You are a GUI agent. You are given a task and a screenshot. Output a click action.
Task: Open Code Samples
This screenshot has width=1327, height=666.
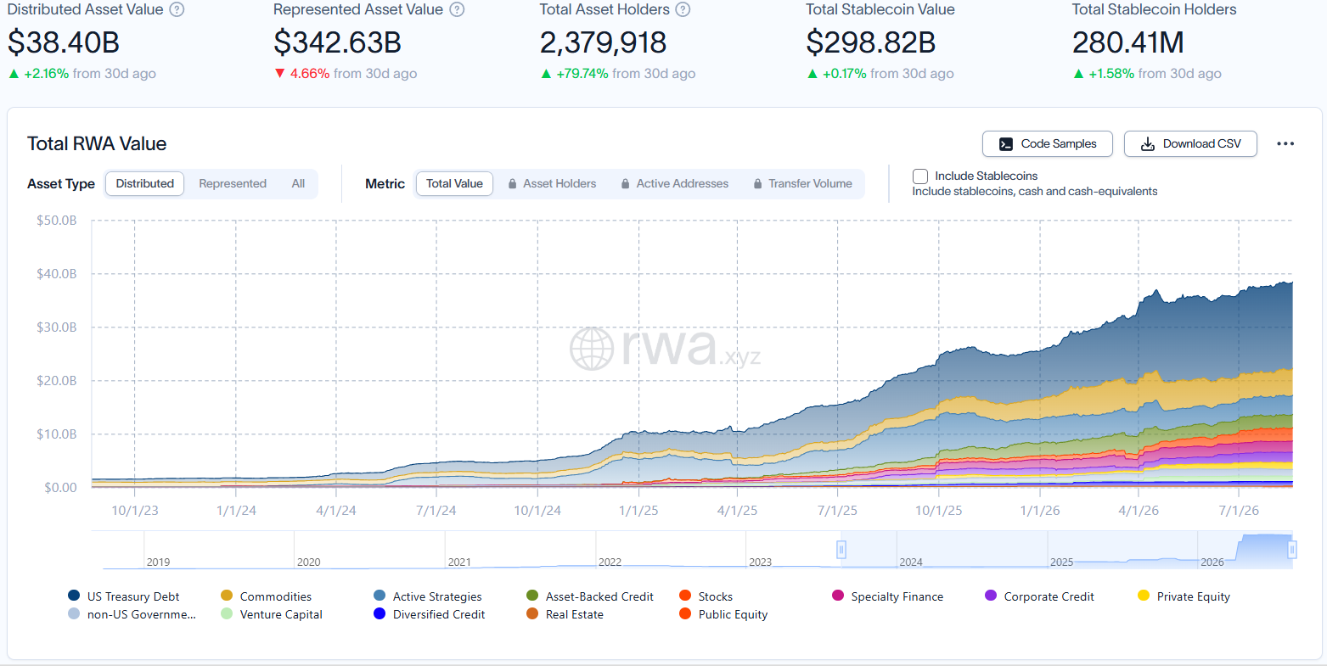(x=1048, y=144)
